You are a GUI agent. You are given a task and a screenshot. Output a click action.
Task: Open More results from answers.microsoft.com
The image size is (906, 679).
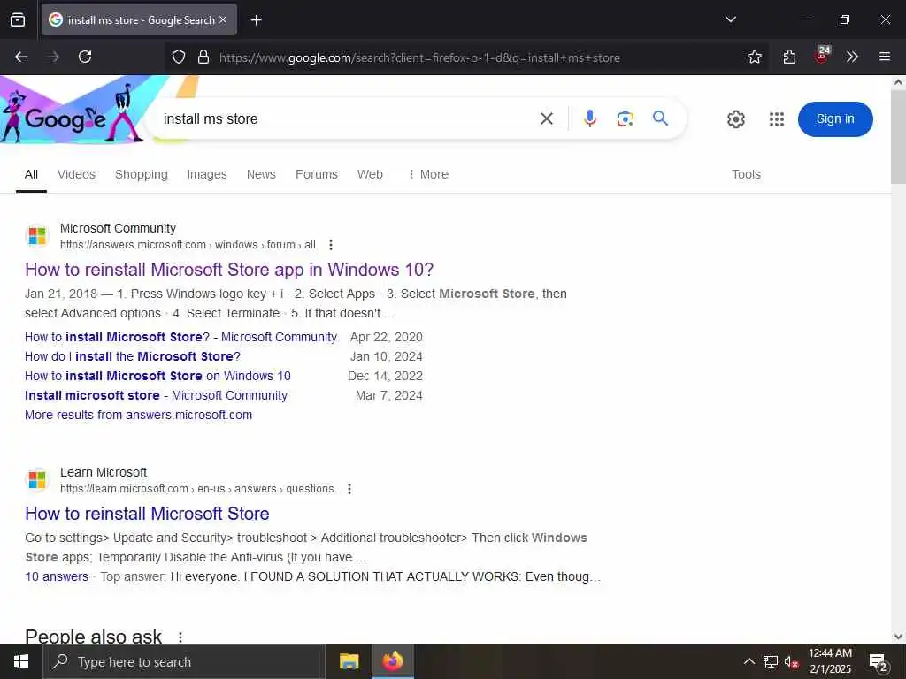(x=139, y=416)
